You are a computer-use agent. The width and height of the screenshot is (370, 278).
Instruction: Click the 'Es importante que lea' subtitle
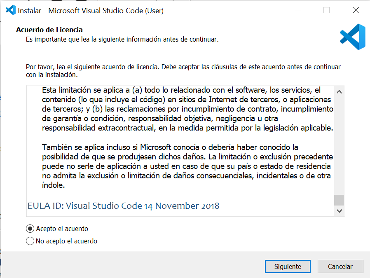click(122, 40)
